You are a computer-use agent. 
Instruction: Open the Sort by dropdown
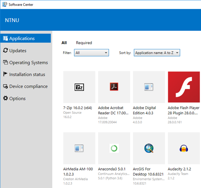click(157, 53)
